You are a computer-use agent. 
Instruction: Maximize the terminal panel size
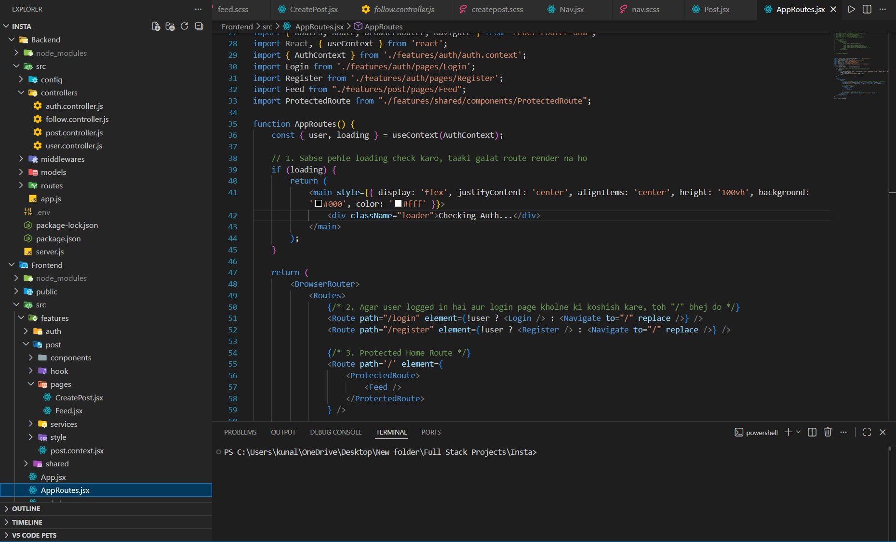[x=867, y=432]
